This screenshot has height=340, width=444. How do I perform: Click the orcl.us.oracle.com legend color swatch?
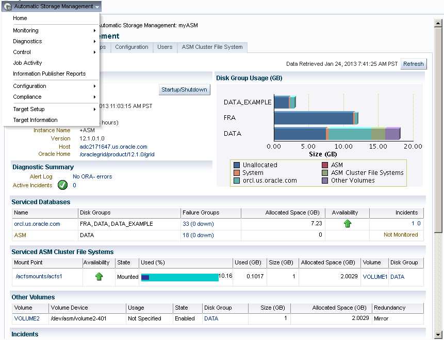[237, 181]
